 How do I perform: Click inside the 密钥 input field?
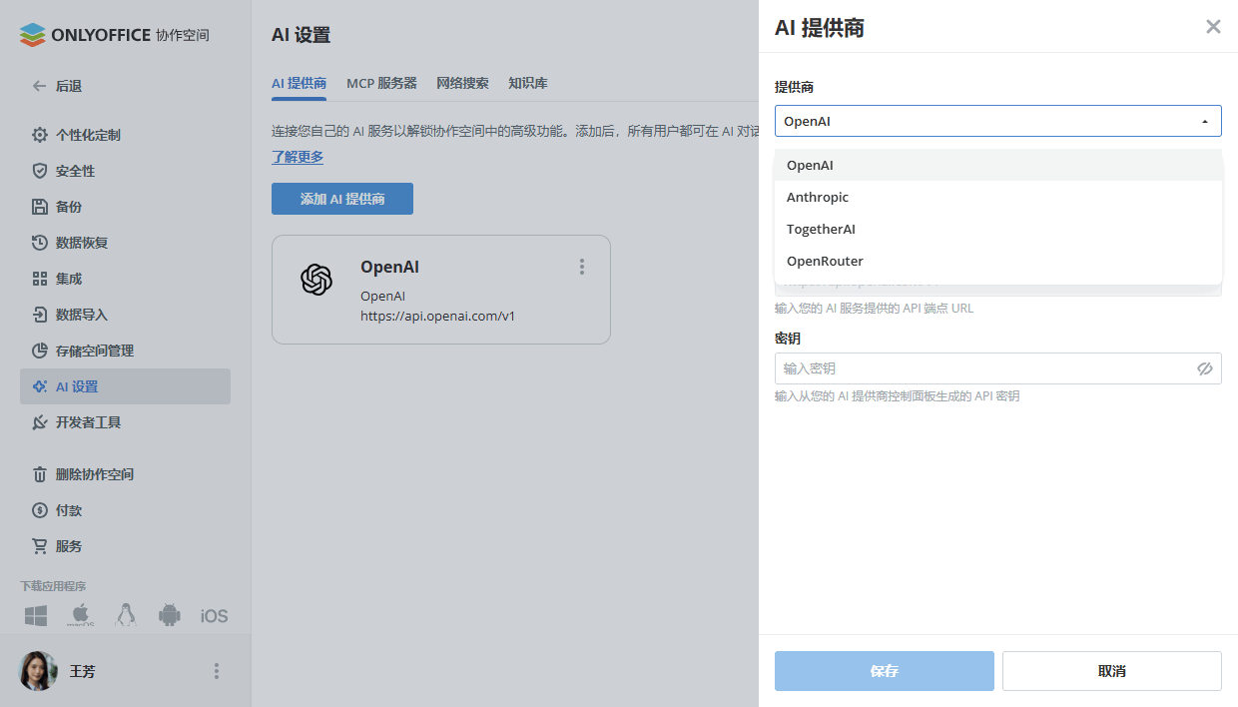point(978,368)
